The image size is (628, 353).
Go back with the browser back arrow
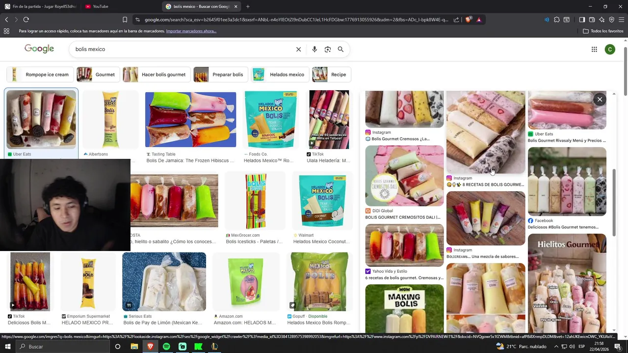click(x=6, y=20)
